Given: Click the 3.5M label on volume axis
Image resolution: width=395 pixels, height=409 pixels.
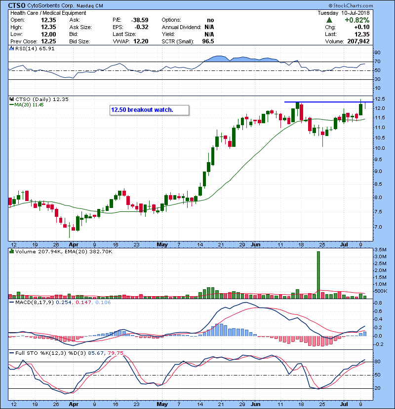Looking at the screenshot, I should 380,250.
